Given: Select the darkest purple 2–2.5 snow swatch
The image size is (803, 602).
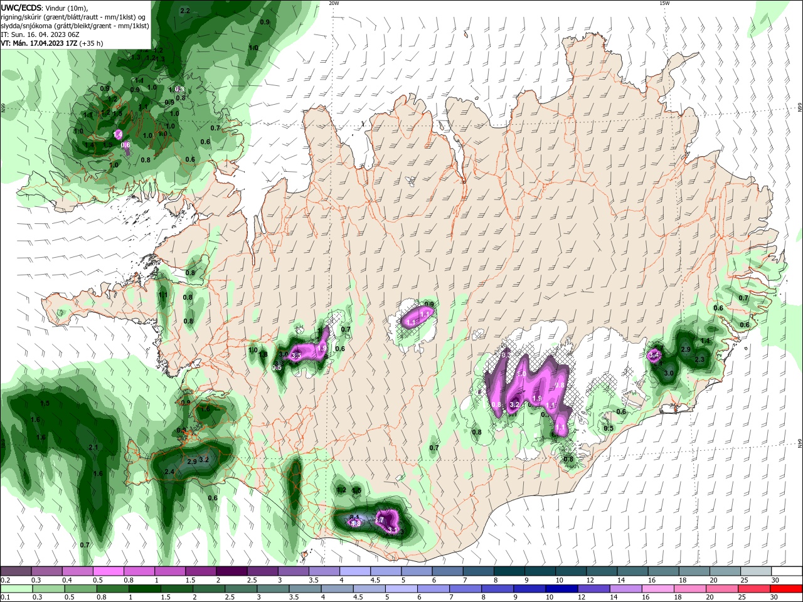Looking at the screenshot, I should click(x=232, y=571).
